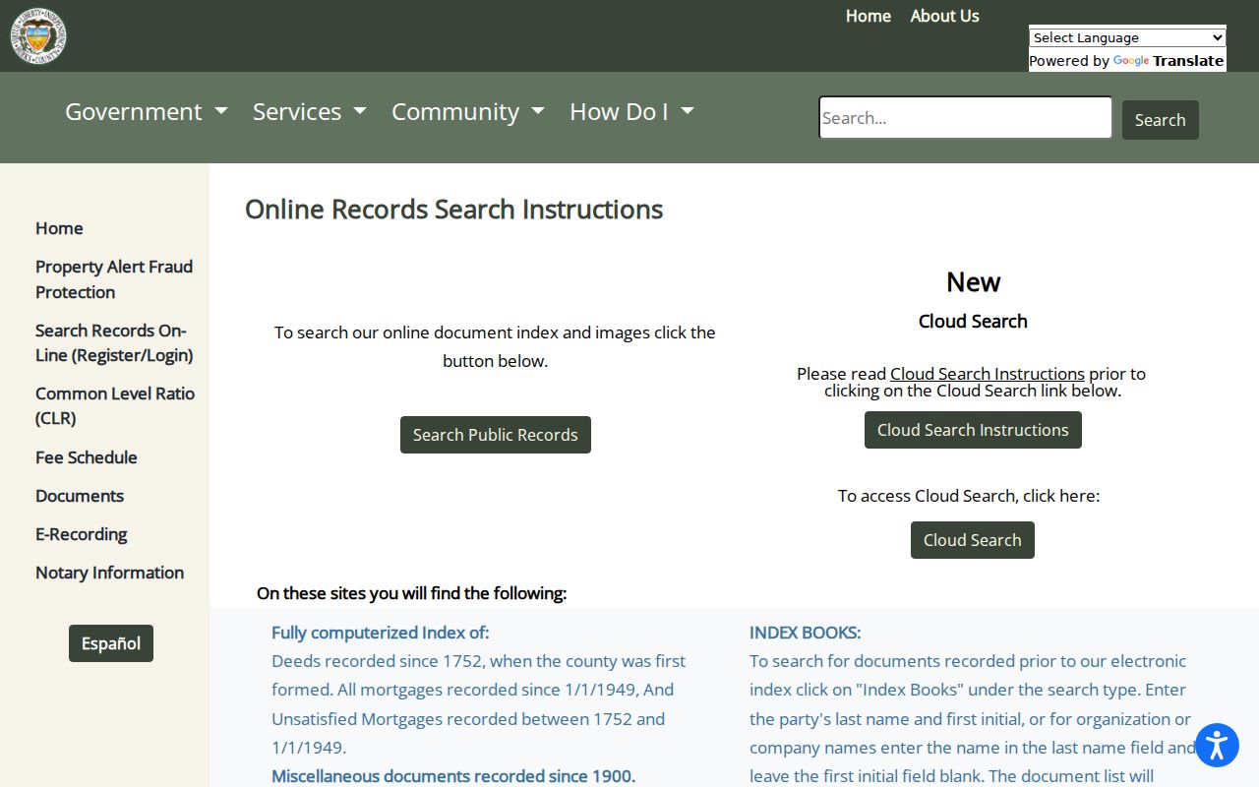Open the accessibility options icon

coord(1217,745)
